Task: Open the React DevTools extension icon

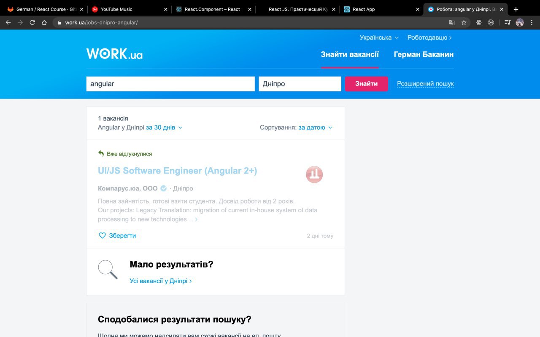Action: click(x=479, y=22)
